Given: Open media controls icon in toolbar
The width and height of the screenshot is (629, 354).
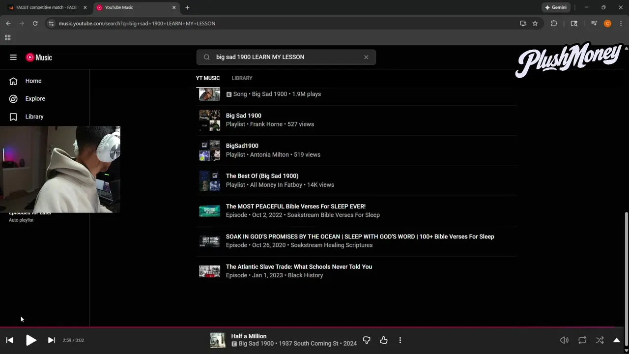Looking at the screenshot, I should point(594,23).
